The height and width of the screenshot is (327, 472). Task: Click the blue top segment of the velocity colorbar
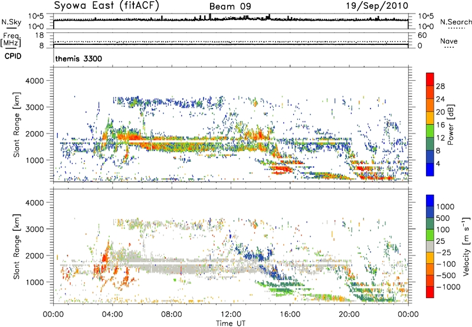pyautogui.click(x=430, y=201)
